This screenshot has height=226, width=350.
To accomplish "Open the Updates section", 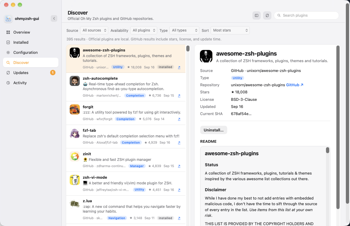I will pos(31,73).
